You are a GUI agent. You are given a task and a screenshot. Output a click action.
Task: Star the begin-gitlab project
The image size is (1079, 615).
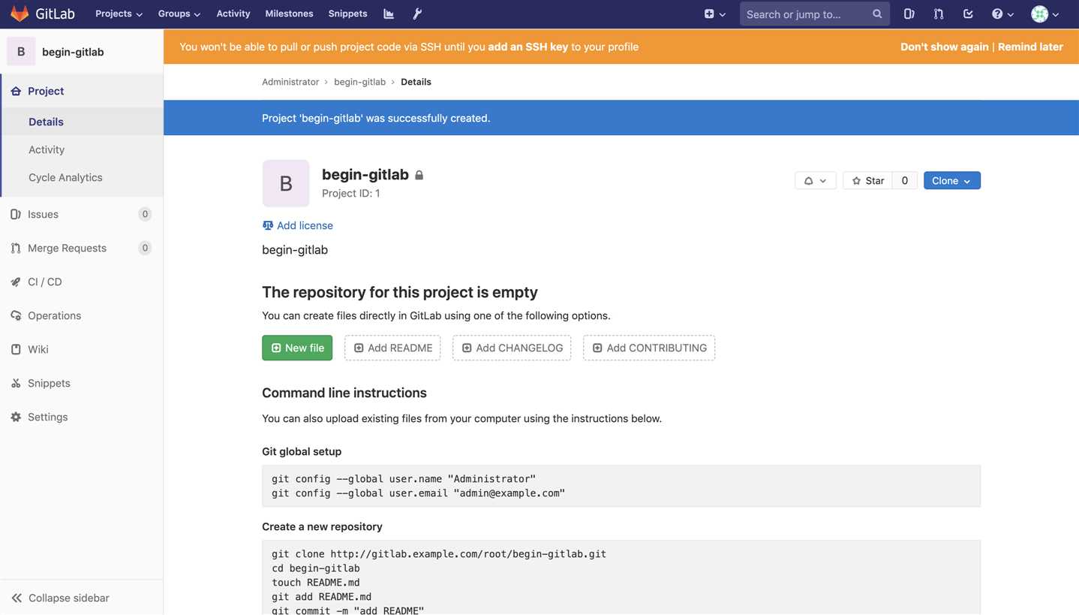tap(867, 180)
